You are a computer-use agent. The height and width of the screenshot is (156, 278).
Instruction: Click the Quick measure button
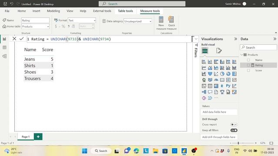point(172,23)
